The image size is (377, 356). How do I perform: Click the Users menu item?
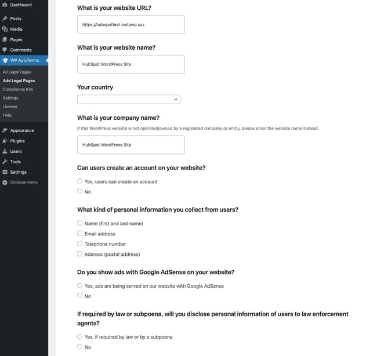16,151
